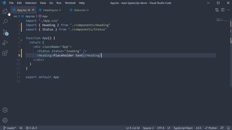Switch to the Status.tsx tab
Screen dimensions: 232x130
coord(80,10)
